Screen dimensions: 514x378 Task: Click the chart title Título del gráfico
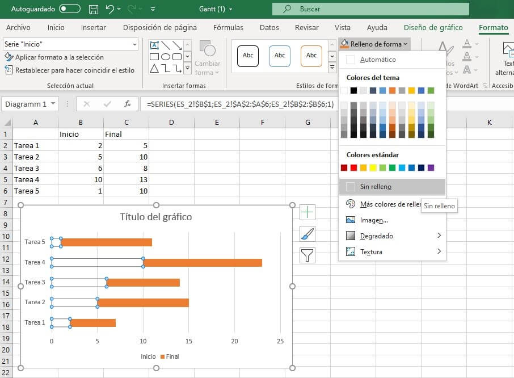click(155, 217)
